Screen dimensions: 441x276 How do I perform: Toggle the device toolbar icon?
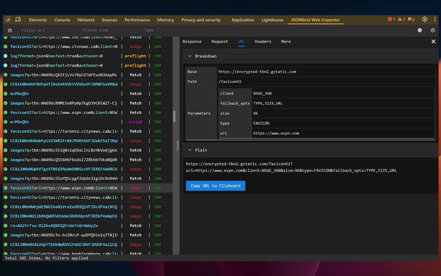[x=18, y=20]
